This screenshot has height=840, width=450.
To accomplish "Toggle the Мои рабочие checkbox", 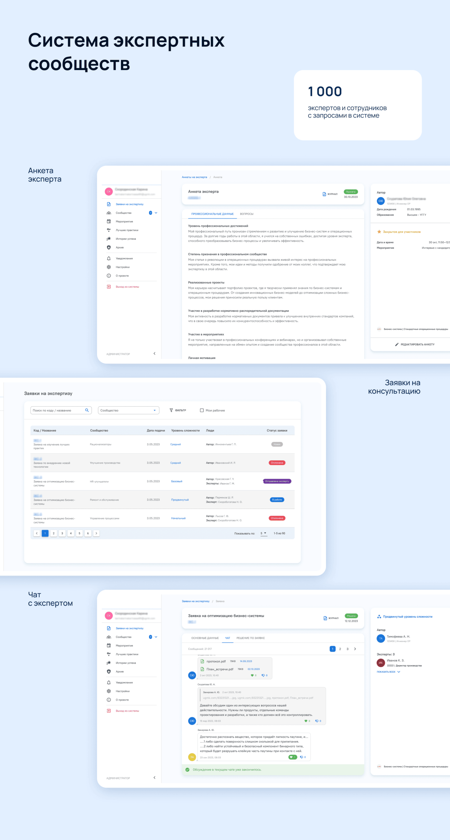I will pos(202,410).
